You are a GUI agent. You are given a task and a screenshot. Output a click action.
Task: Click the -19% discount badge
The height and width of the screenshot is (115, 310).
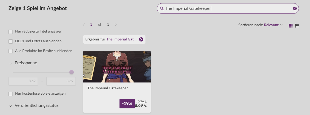click(x=127, y=104)
